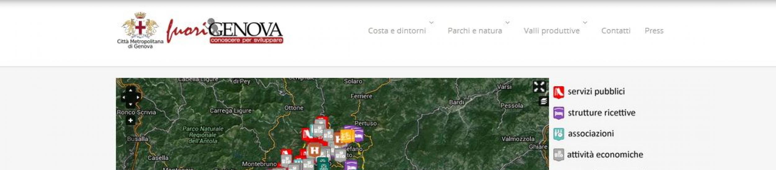
Task: Pan the map left with the arrow control
Action: [124, 97]
